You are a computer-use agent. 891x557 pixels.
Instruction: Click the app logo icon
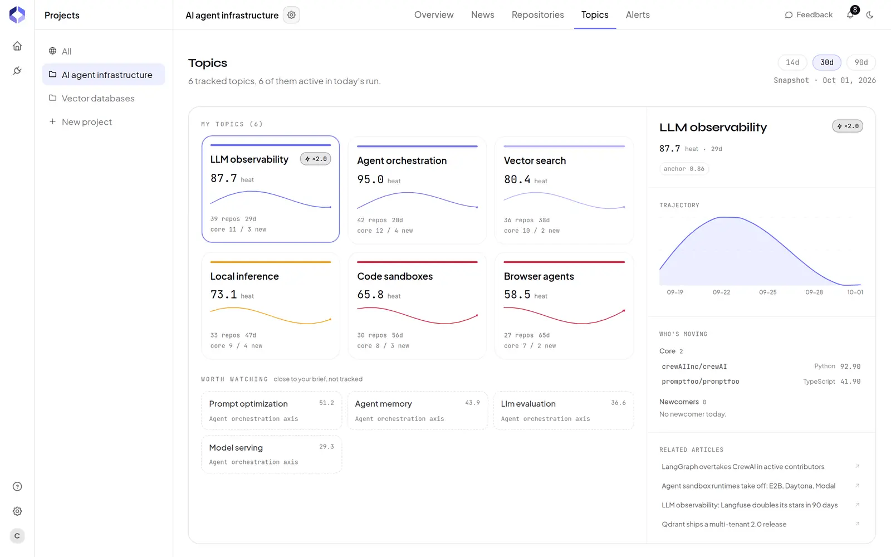pyautogui.click(x=17, y=15)
